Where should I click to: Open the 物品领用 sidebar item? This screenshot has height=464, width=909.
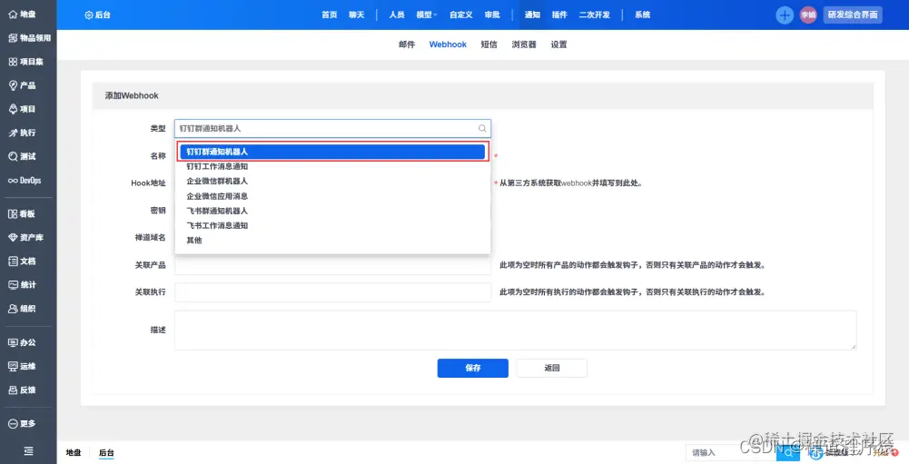pyautogui.click(x=29, y=38)
